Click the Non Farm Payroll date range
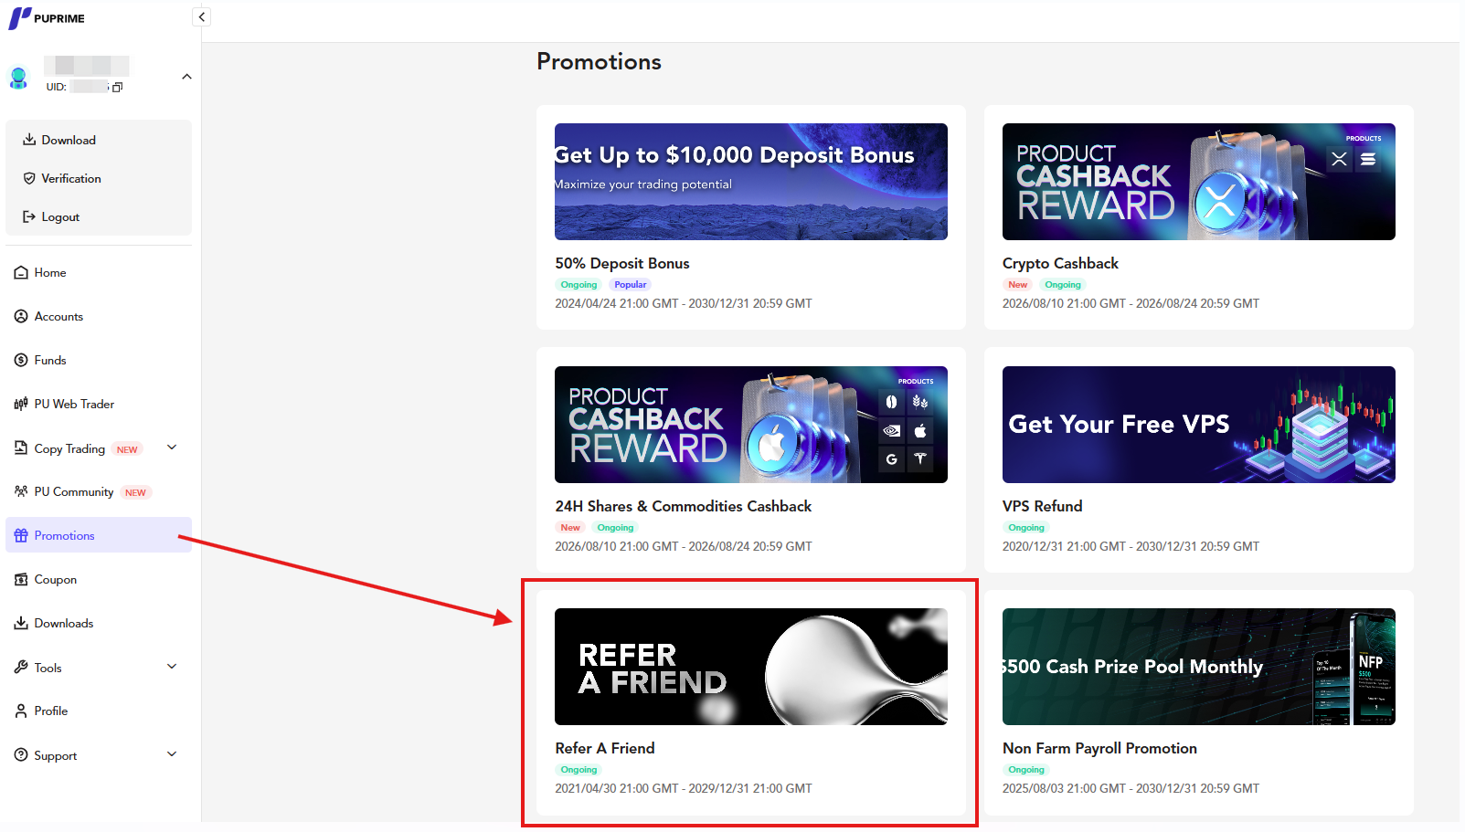Viewport: 1465px width, 832px height. click(x=1131, y=788)
